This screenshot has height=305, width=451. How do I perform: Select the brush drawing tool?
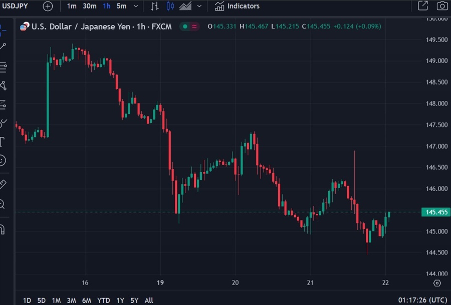click(x=3, y=123)
